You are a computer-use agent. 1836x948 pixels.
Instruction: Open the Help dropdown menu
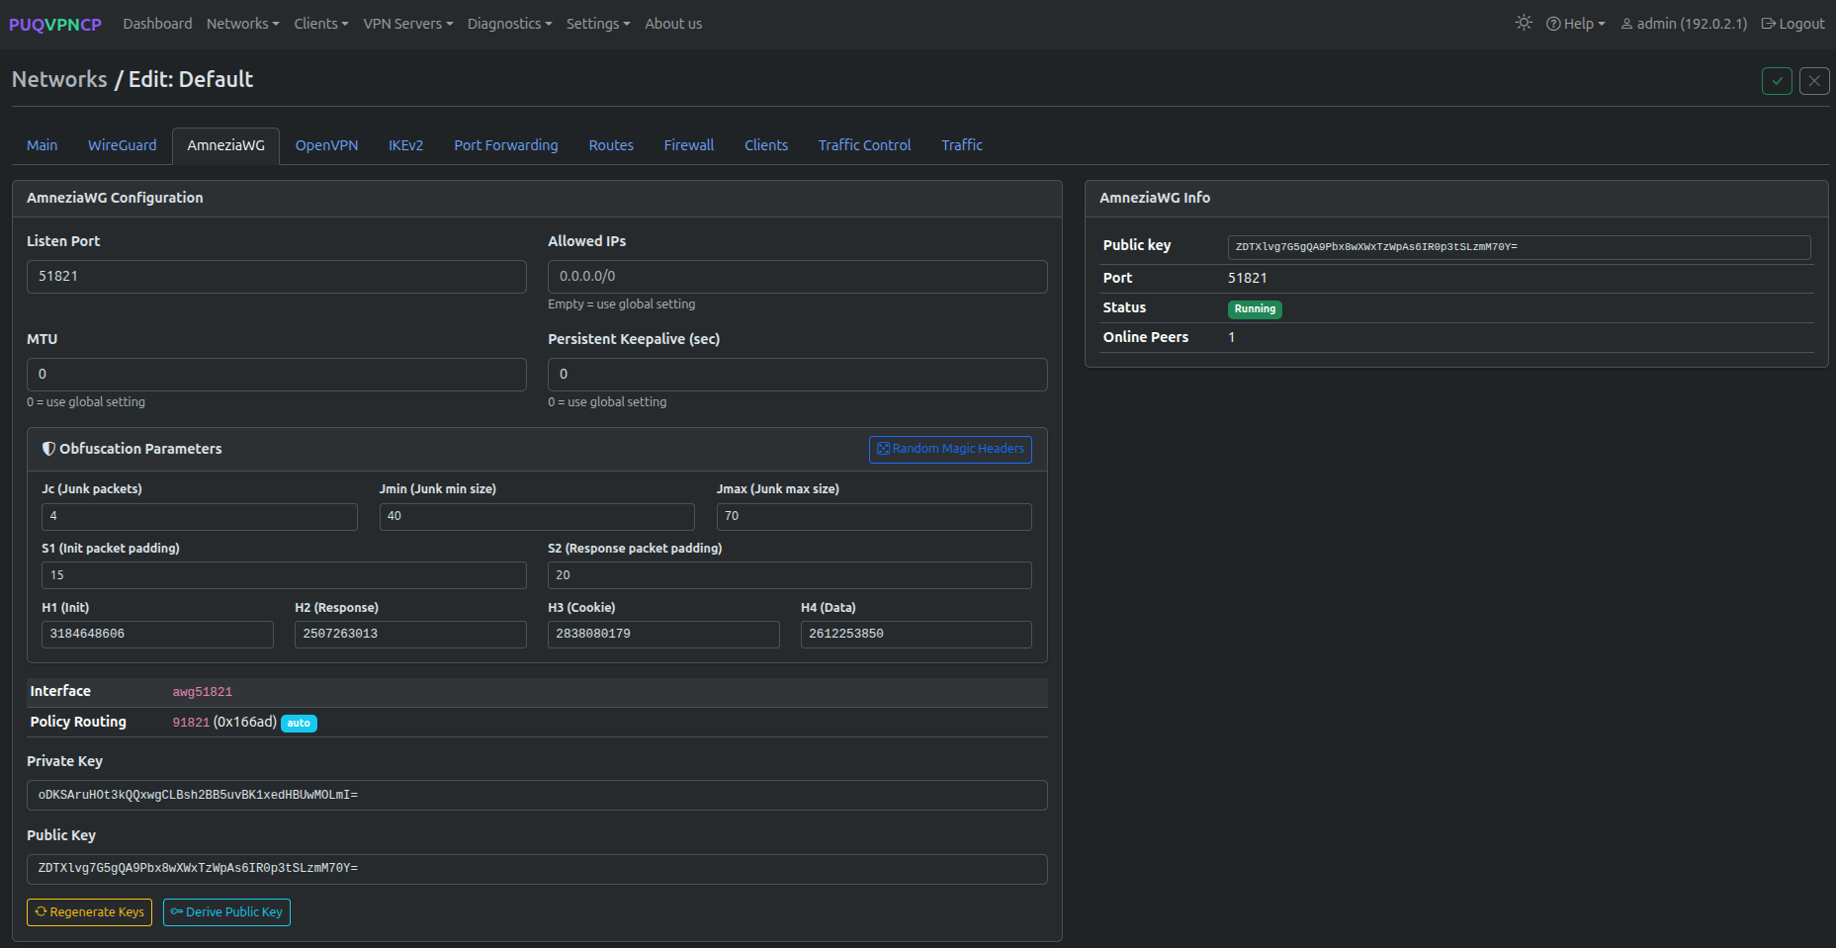click(x=1576, y=24)
